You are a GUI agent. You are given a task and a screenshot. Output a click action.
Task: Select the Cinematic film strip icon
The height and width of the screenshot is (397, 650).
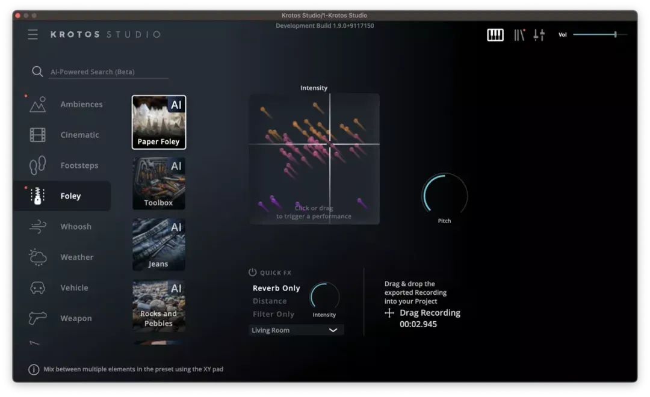[x=38, y=135]
